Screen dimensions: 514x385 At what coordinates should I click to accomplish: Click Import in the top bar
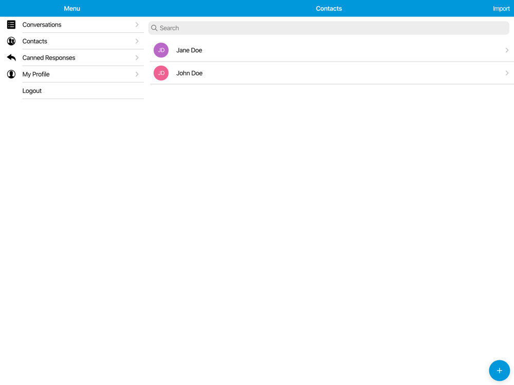[x=501, y=9]
